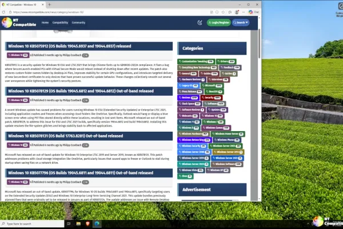Select the Microsoft category tag

point(212,85)
